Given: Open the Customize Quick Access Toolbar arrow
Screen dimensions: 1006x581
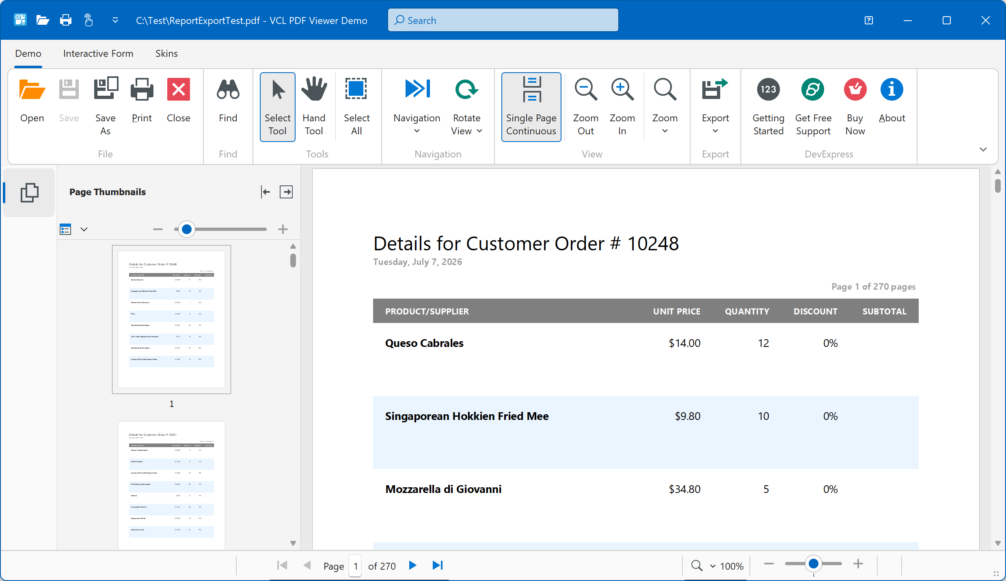Looking at the screenshot, I should [115, 20].
